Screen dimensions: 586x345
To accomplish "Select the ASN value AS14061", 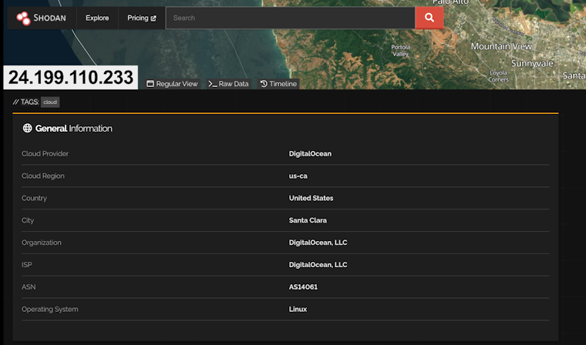I will [303, 286].
